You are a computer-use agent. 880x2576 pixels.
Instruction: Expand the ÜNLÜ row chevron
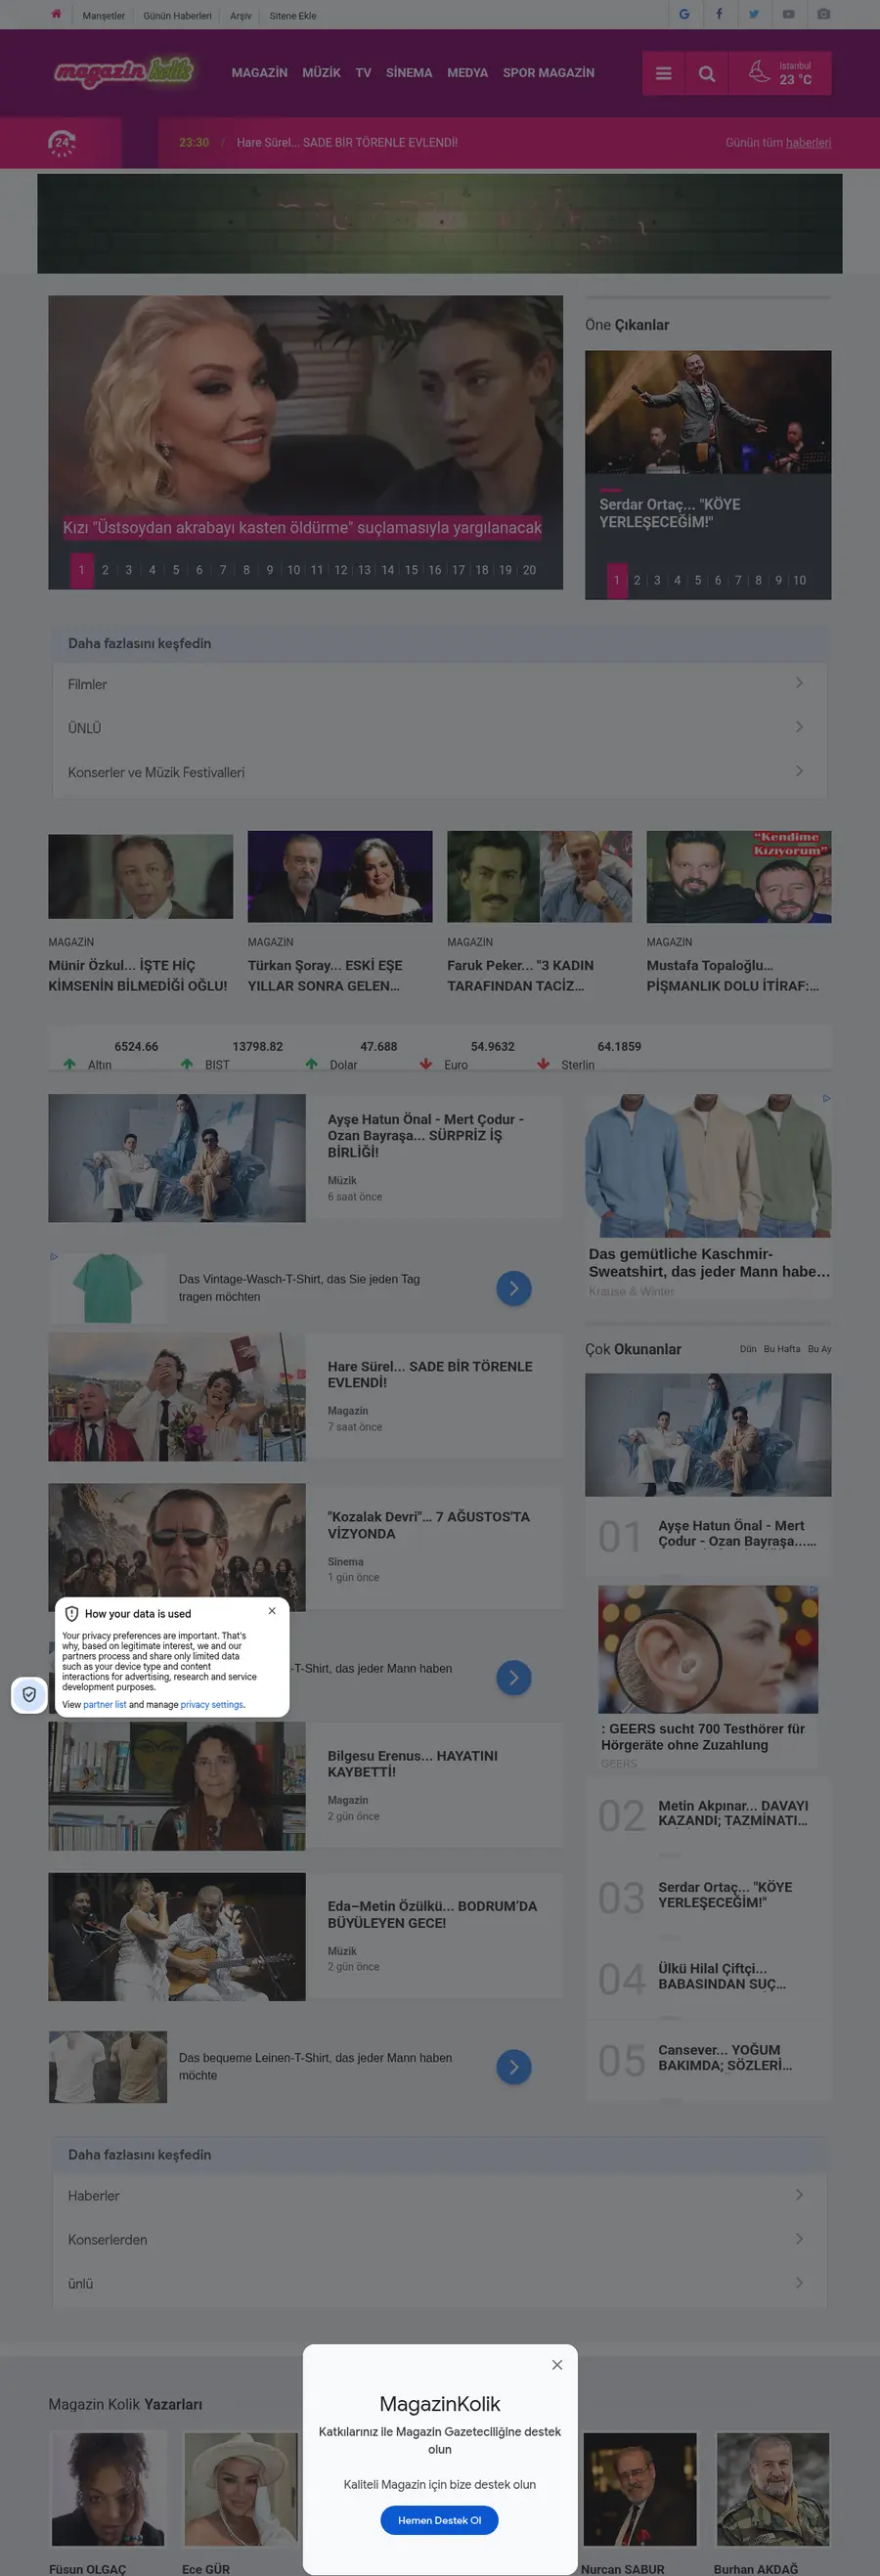[x=799, y=727]
